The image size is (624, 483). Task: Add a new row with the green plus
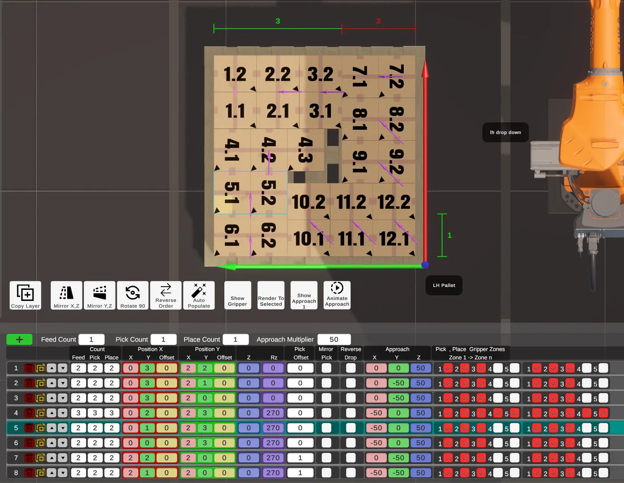[x=19, y=340]
